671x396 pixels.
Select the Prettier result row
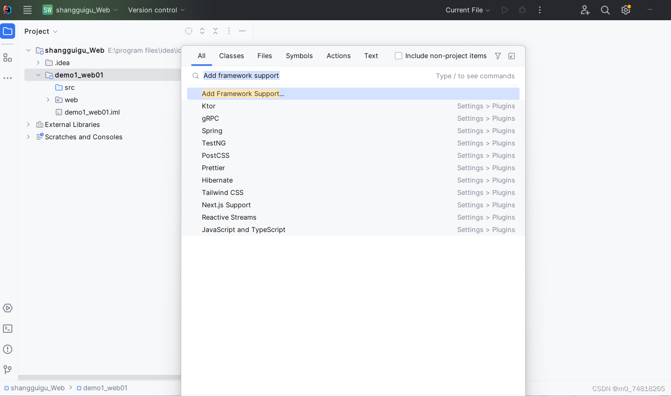(x=353, y=168)
